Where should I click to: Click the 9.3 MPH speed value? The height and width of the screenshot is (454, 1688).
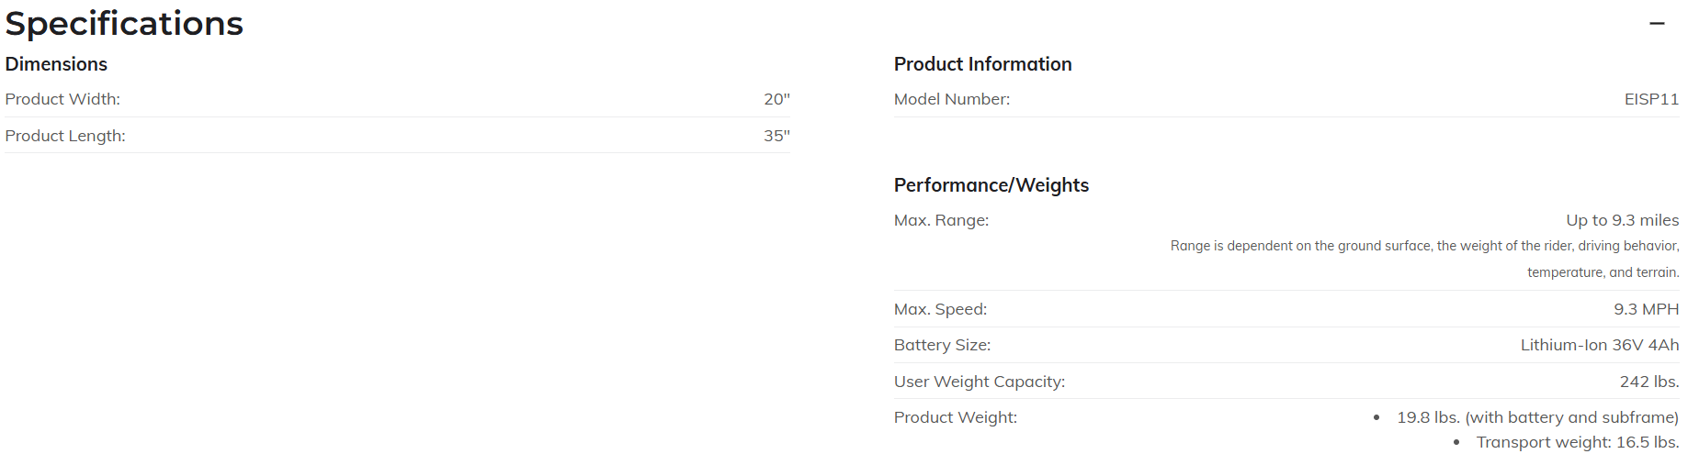pos(1646,309)
